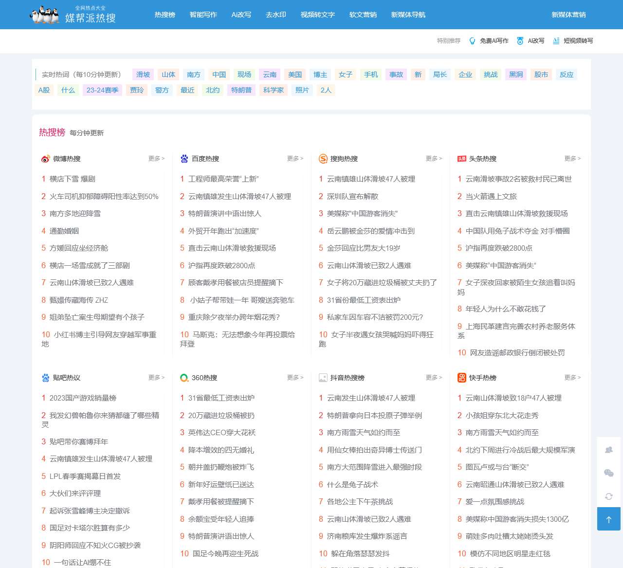This screenshot has height=568, width=623.
Task: Expand 更多 for 头条热搜
Action: coord(572,159)
